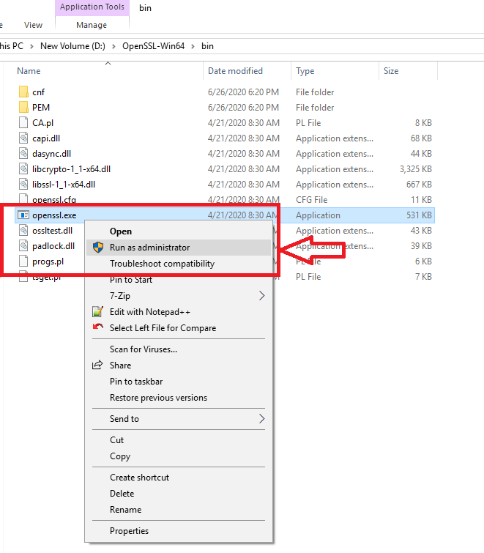
Task: Click the PEM folder icon
Action: pos(23,107)
